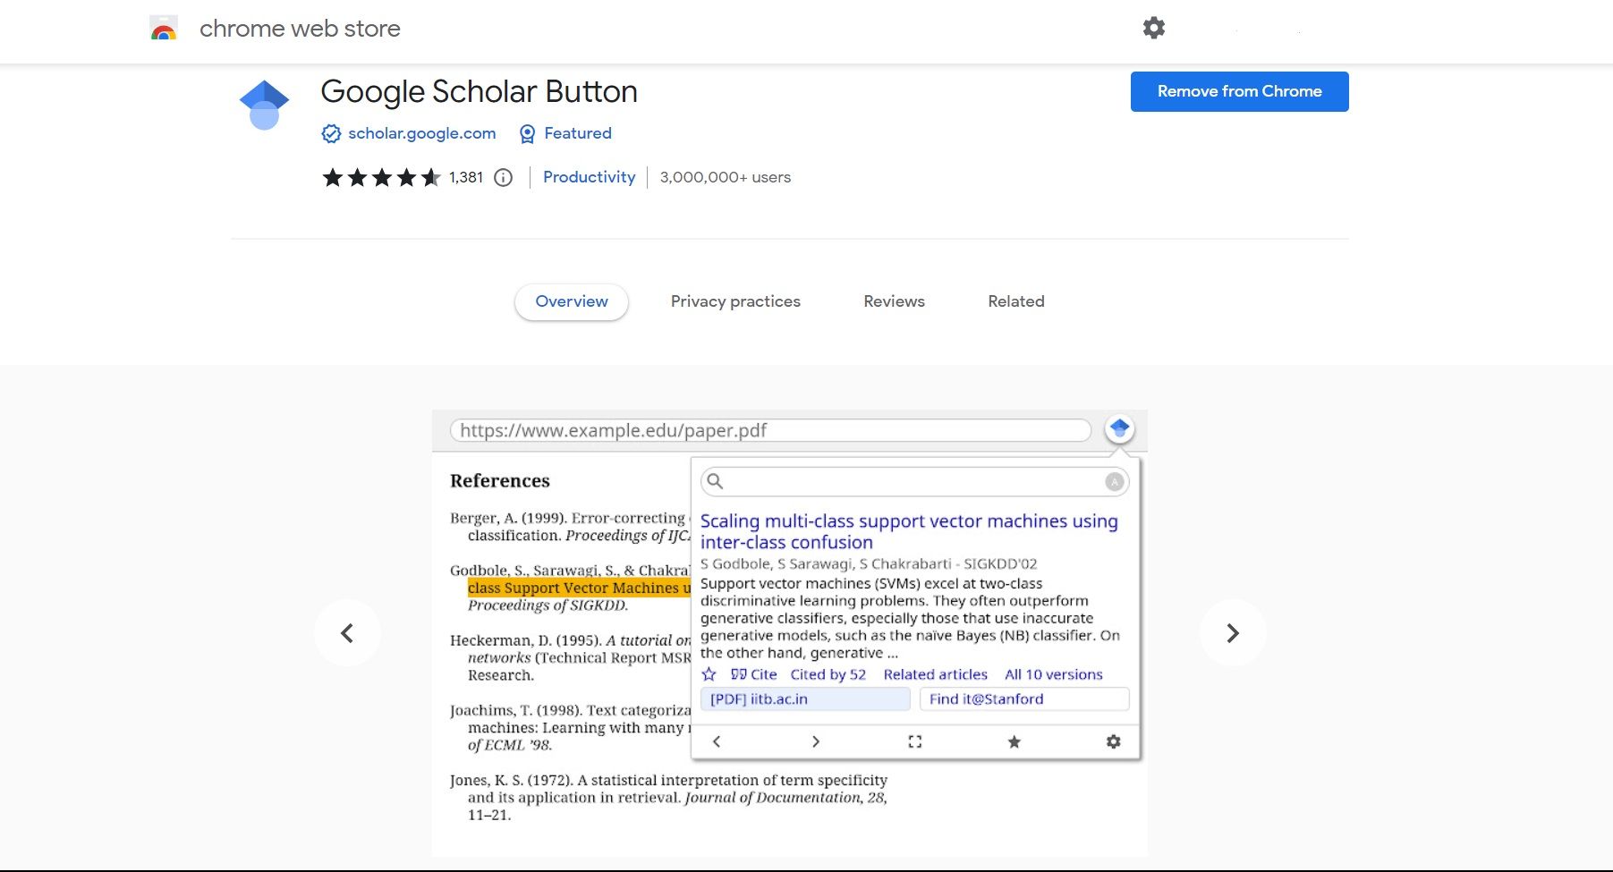Go back a screenshot with left arrow
The width and height of the screenshot is (1613, 872).
pos(347,632)
